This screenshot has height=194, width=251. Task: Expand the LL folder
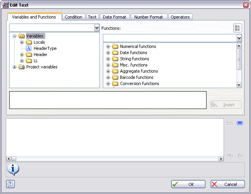(x=22, y=61)
